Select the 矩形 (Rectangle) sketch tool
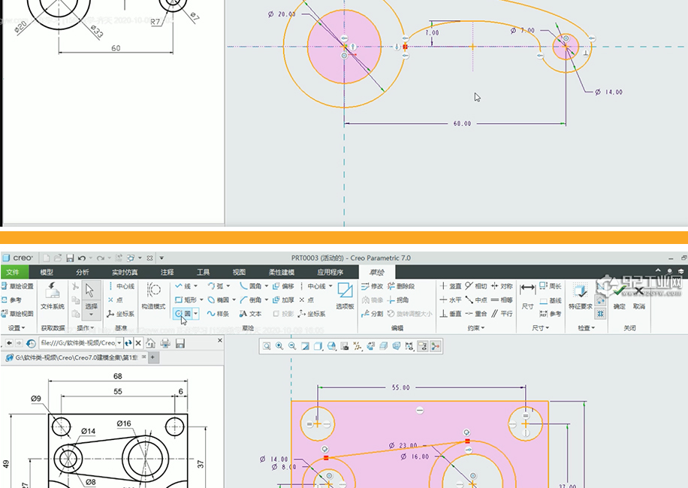Screen dimensions: 688x488 tap(186, 300)
